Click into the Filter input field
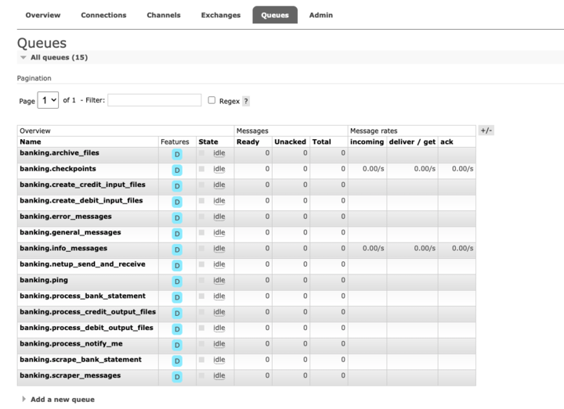Screen dimensions: 564x409 pos(154,100)
